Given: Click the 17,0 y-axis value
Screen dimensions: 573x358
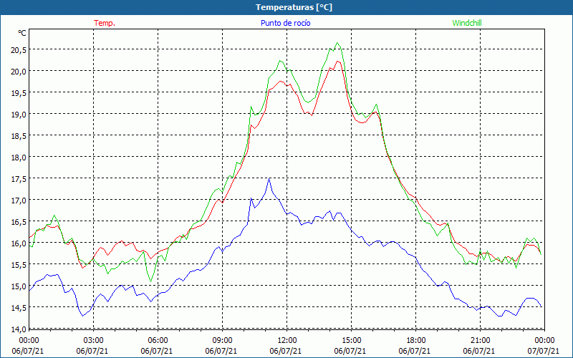Looking at the screenshot, I should click(x=19, y=200).
